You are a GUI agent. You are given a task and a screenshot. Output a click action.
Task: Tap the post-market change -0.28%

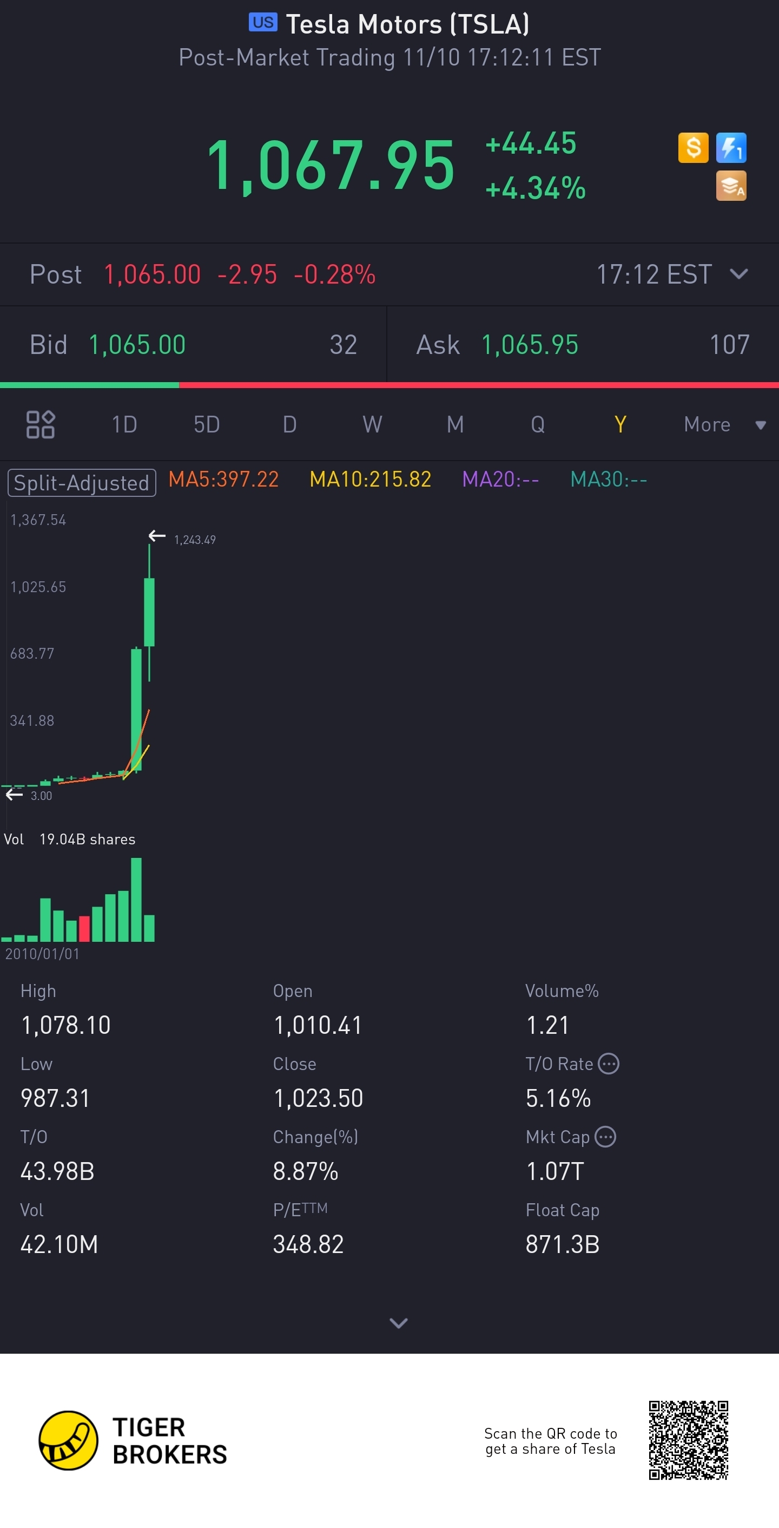(334, 274)
